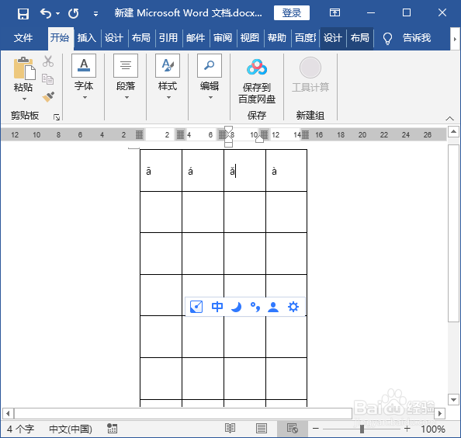The image size is (461, 438).
Task: Switch to the 引用 tab
Action: point(168,37)
